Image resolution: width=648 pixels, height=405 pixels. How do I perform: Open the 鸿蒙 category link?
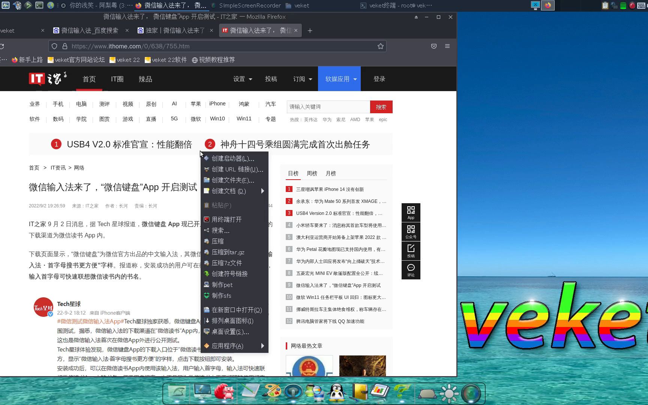pyautogui.click(x=244, y=104)
